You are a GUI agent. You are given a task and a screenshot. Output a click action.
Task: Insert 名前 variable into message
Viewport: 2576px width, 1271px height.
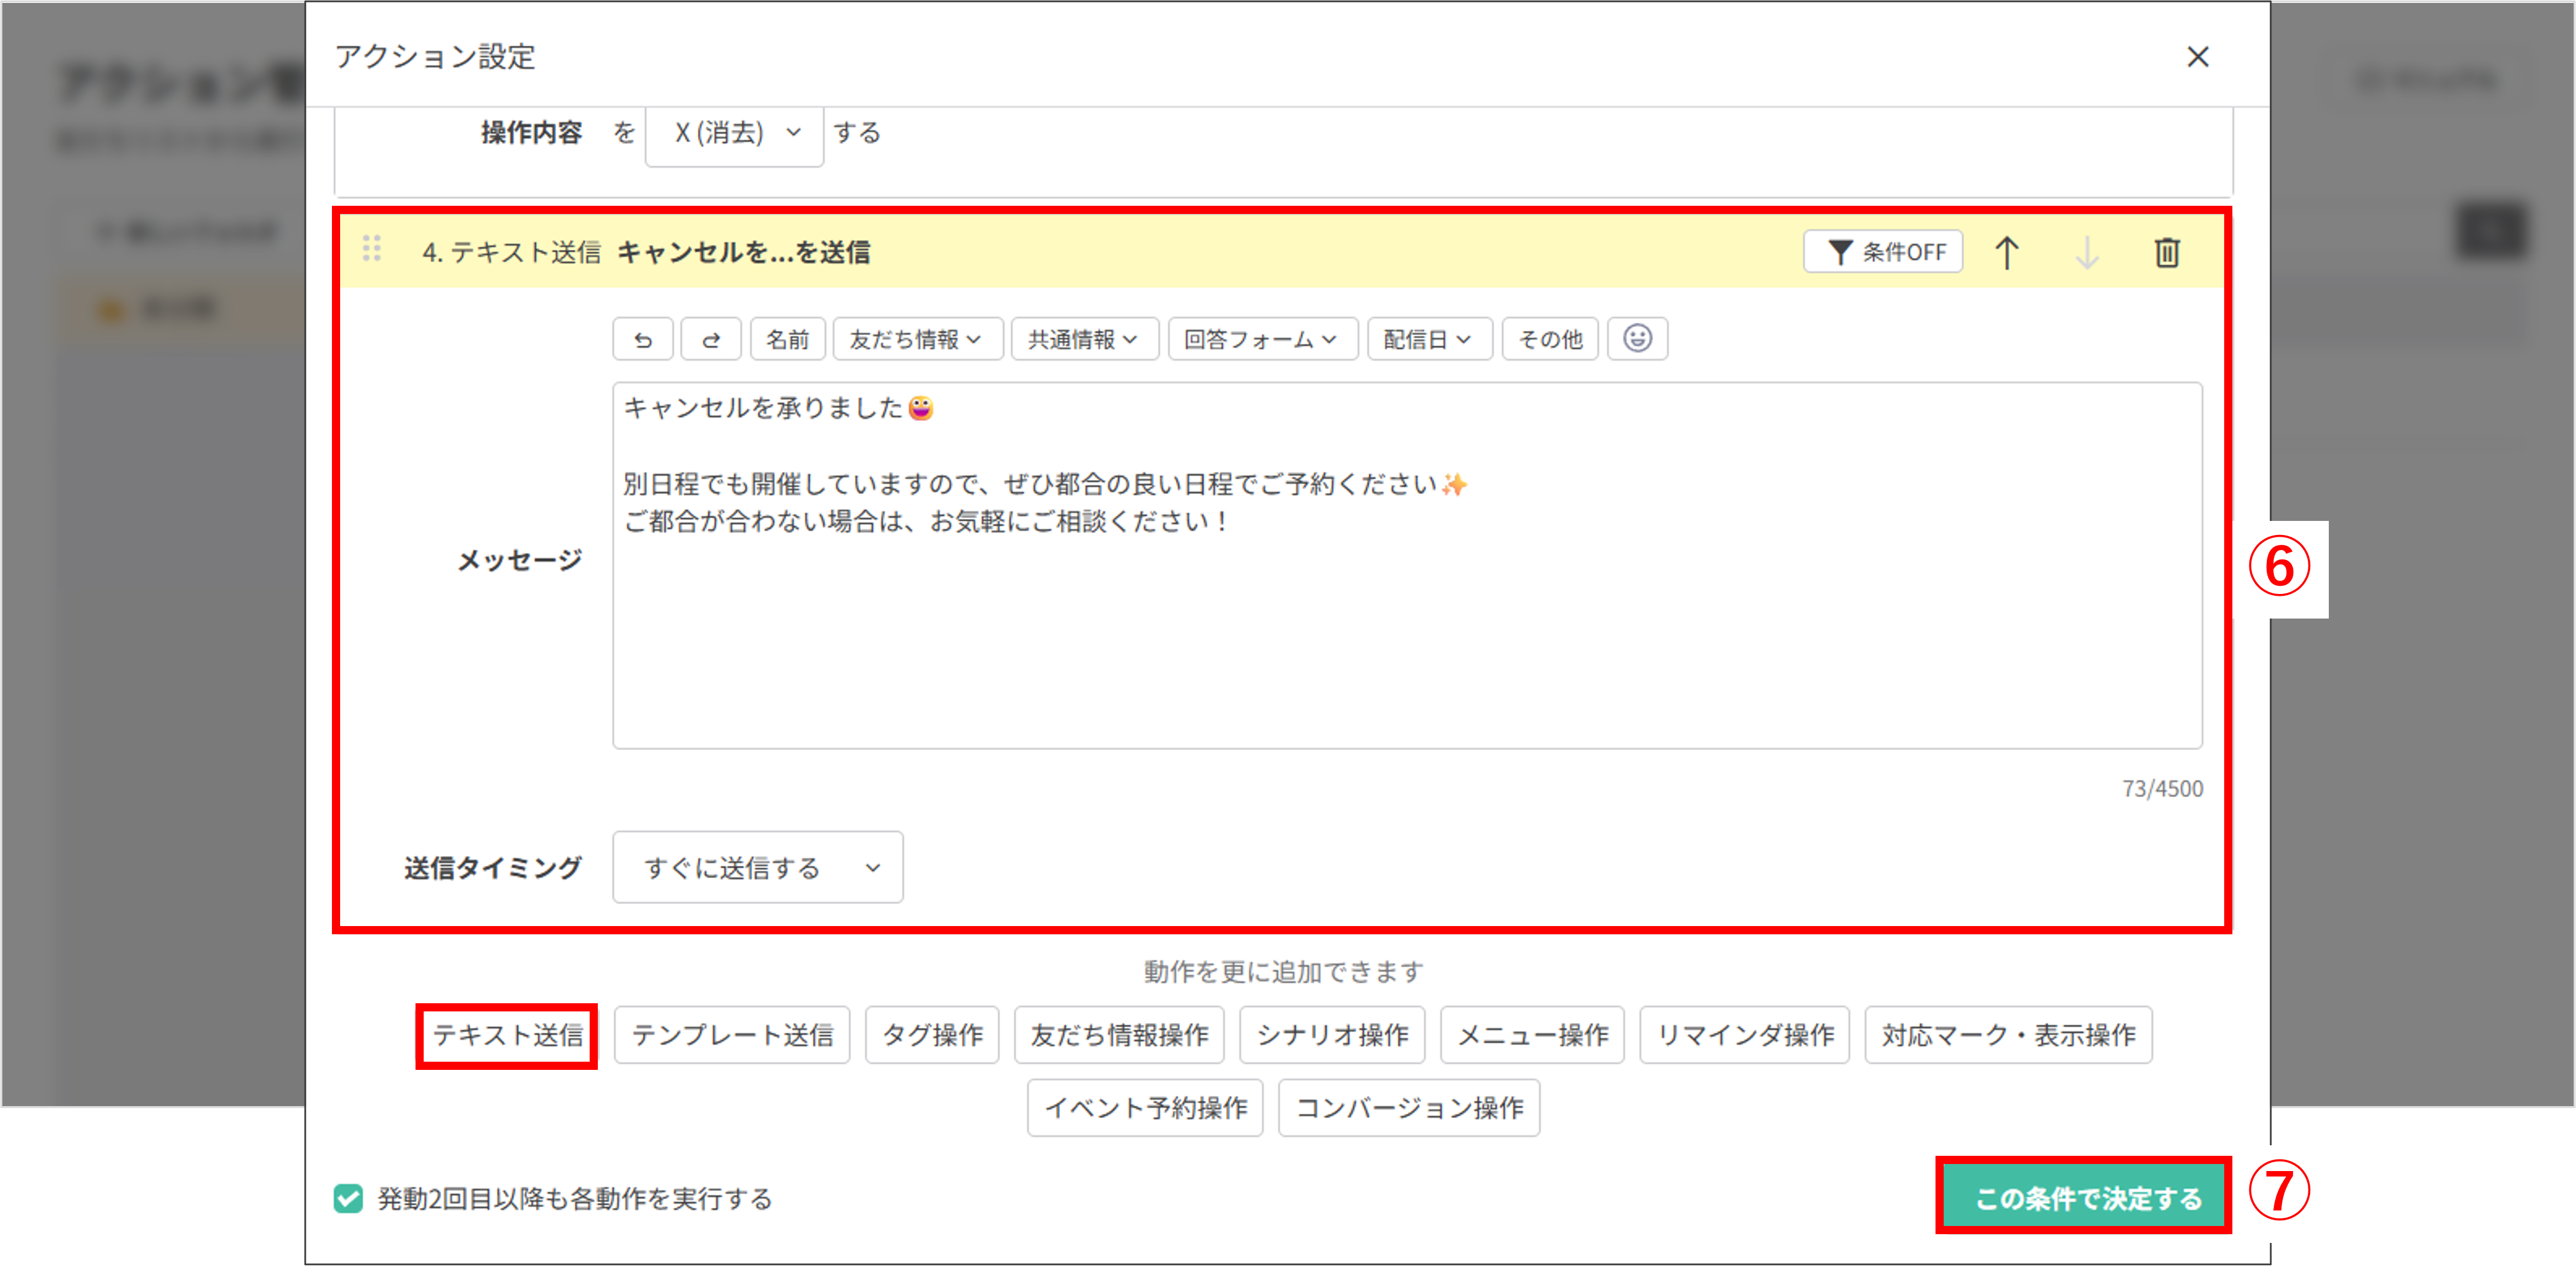point(787,339)
